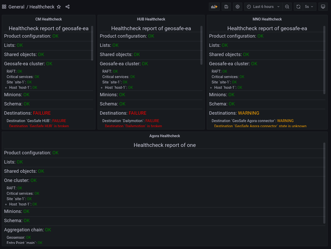The width and height of the screenshot is (331, 249).
Task: Save the dashboard
Action: pos(226,7)
